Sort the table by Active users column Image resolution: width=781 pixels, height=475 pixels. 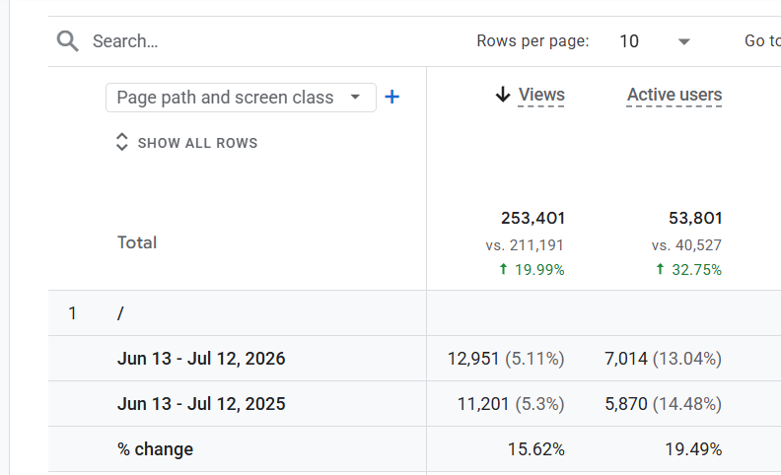(674, 95)
